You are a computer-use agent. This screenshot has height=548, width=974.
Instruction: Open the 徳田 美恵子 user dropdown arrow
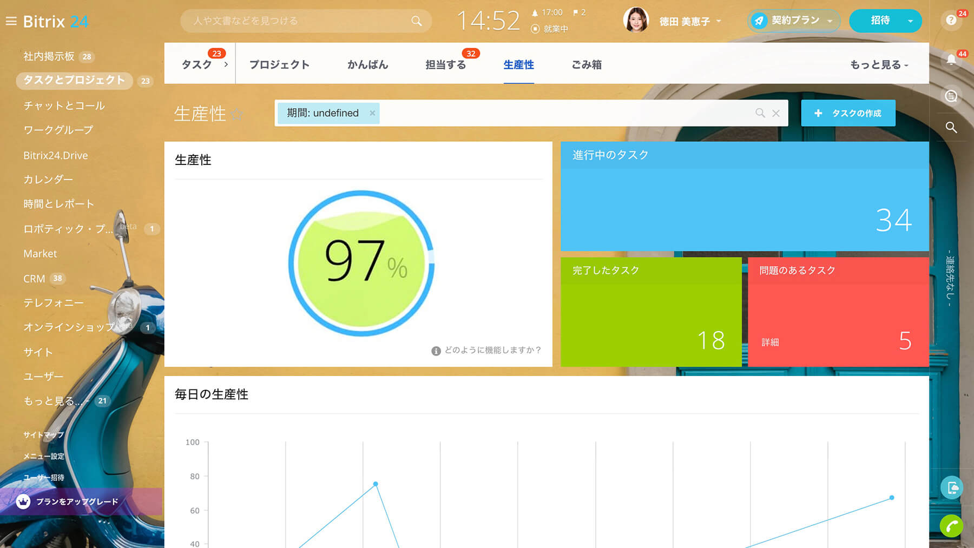pos(719,21)
